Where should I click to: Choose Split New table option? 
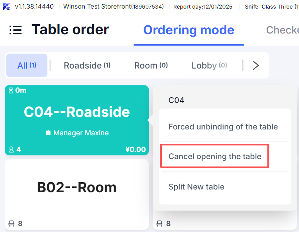(196, 187)
